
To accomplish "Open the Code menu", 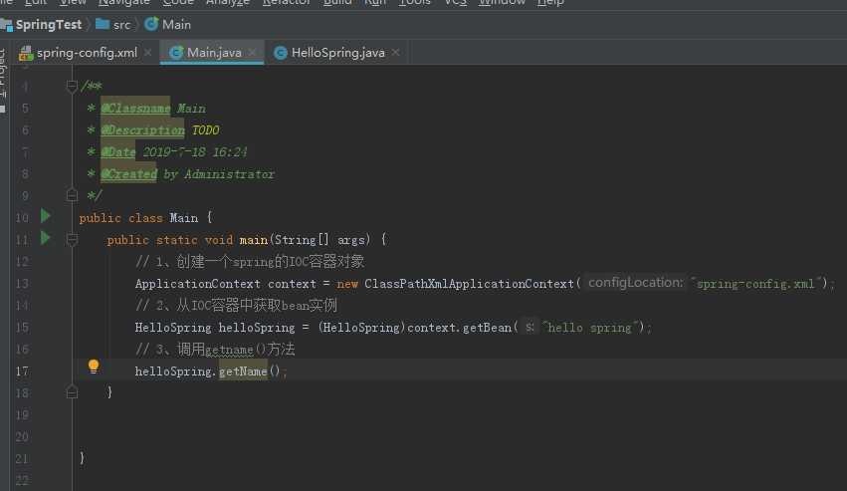I will coord(178,2).
